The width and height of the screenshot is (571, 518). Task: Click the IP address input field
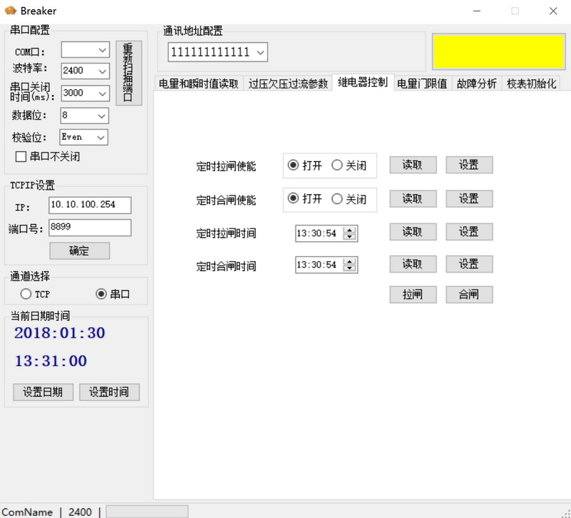coord(90,205)
